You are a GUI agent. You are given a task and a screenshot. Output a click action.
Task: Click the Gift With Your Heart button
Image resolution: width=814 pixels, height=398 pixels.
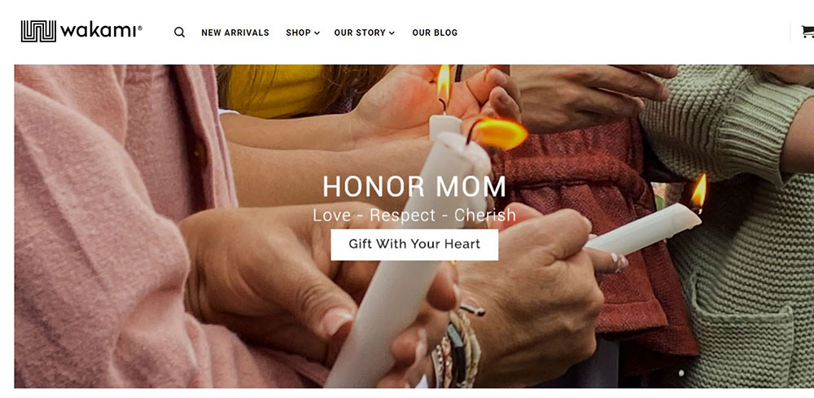[414, 244]
